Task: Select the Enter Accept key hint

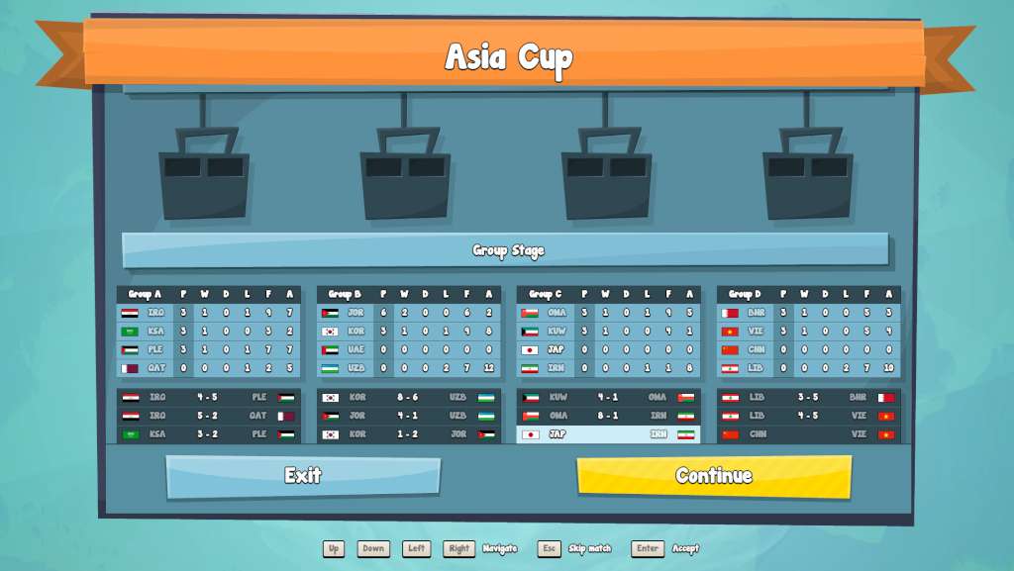Action: [648, 548]
